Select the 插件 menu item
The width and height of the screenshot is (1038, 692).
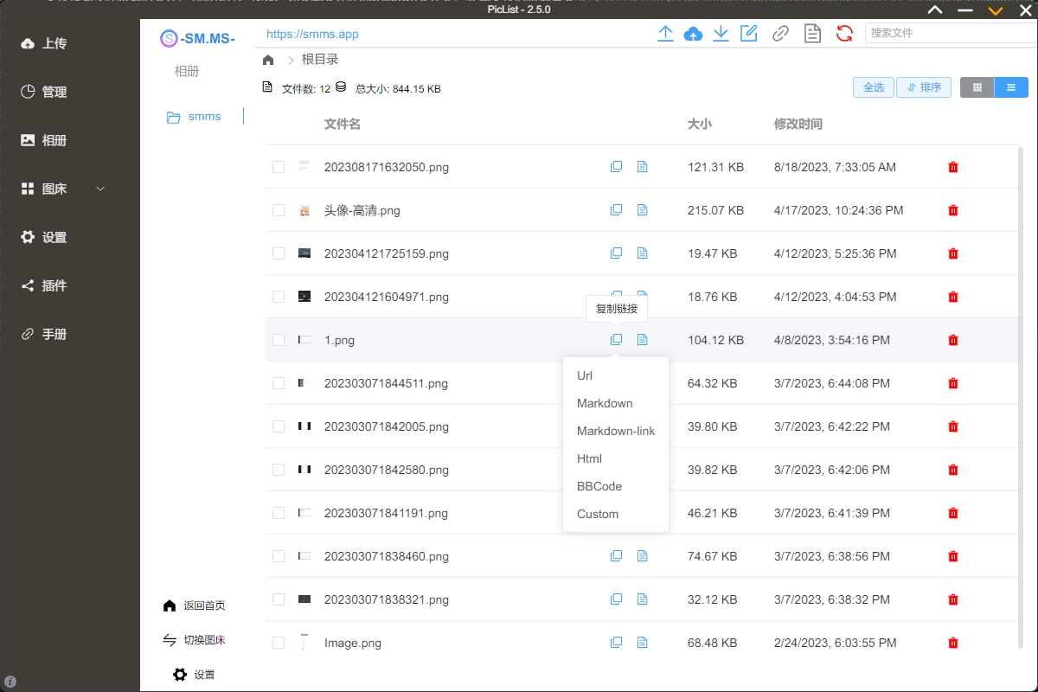(48, 285)
